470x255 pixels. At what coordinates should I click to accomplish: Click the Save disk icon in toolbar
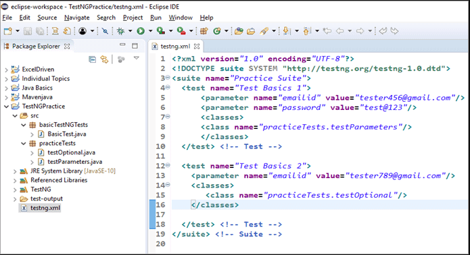click(28, 31)
